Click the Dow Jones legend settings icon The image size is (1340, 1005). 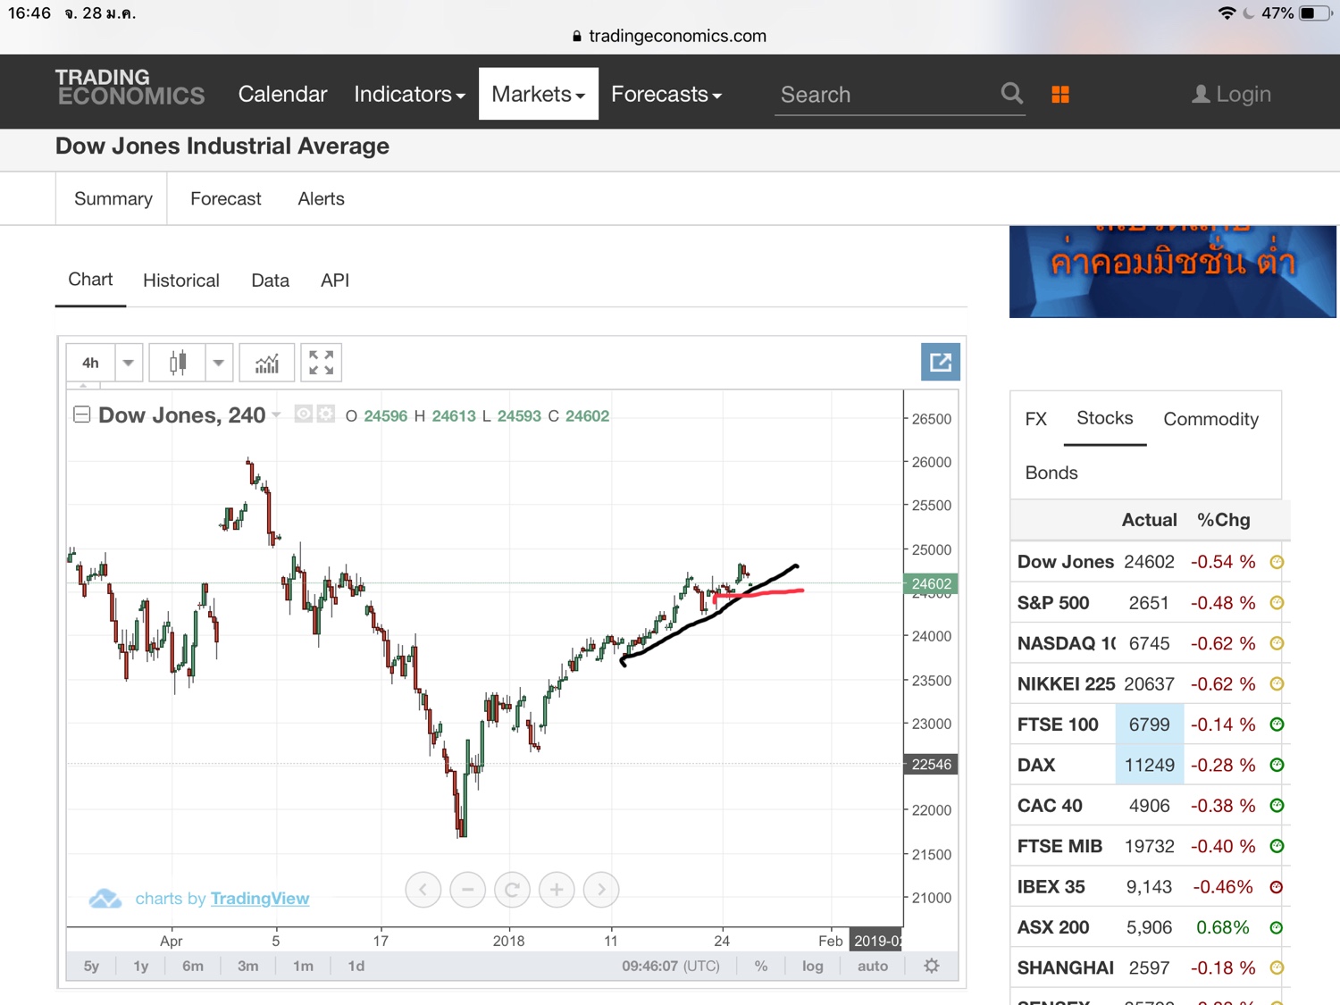coord(325,414)
